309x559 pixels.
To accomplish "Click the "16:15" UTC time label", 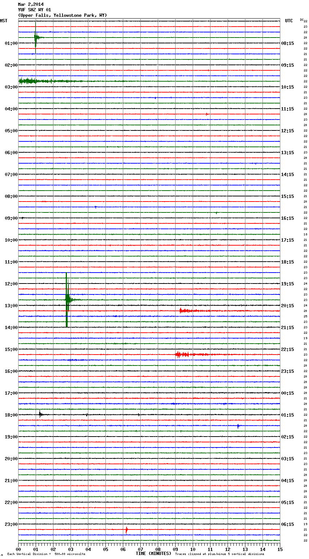I will 288,218.
